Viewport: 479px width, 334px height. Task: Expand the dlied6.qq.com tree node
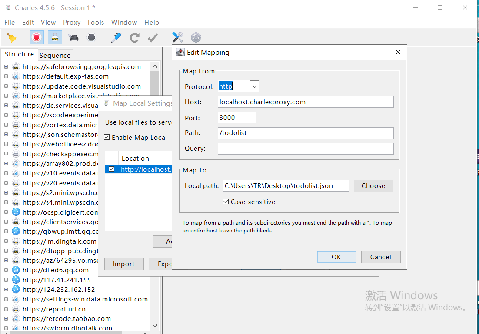[x=6, y=270]
